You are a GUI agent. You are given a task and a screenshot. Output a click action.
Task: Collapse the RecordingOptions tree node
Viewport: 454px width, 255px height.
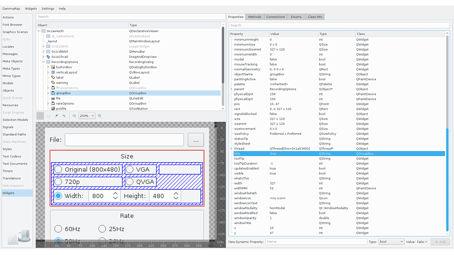click(43, 62)
